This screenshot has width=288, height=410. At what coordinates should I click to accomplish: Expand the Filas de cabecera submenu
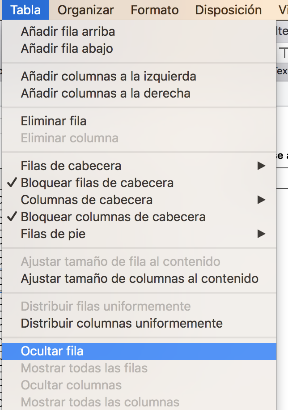[x=71, y=166]
